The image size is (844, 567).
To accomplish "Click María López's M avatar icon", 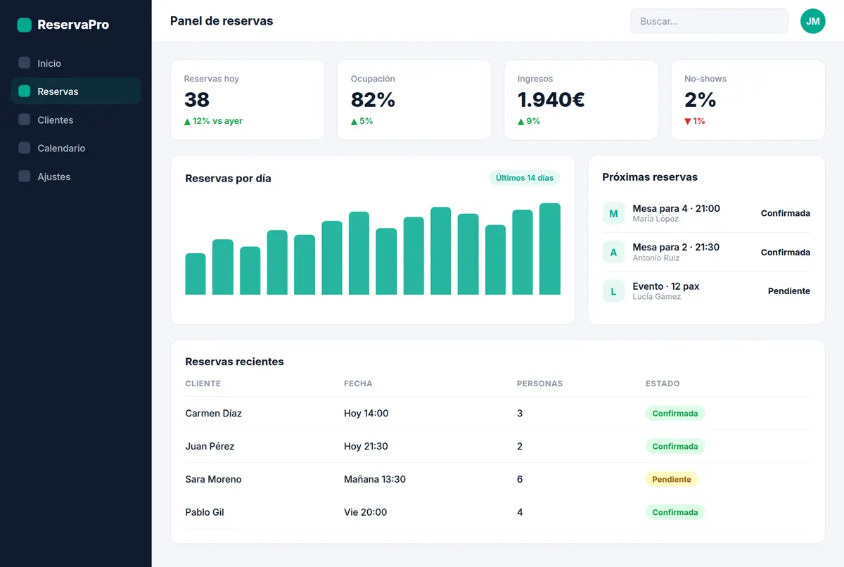I will (x=613, y=213).
